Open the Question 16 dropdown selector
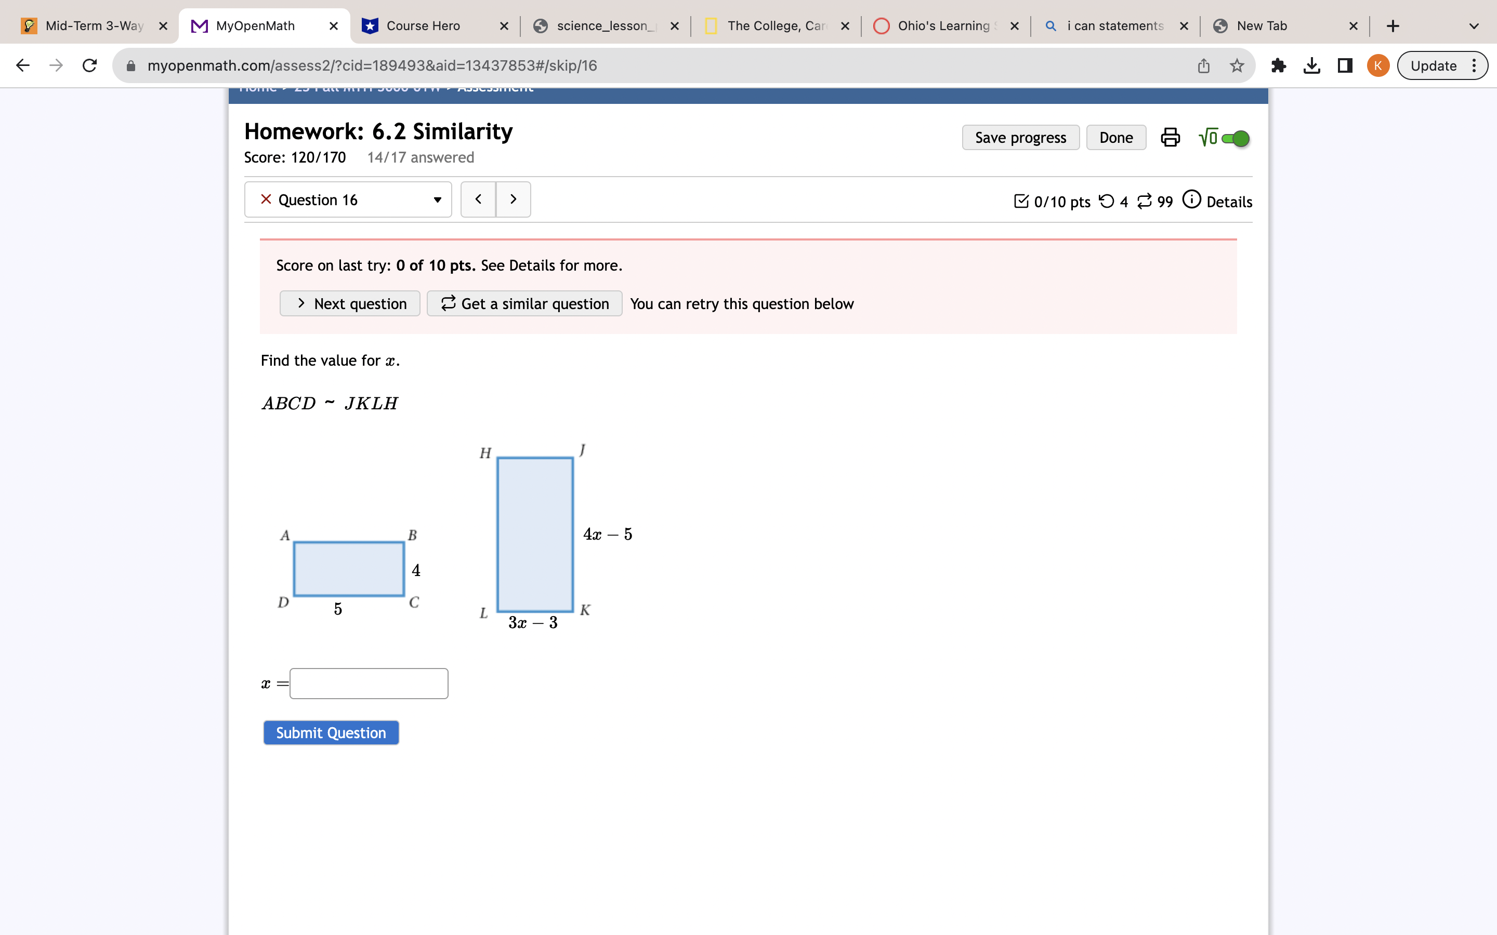This screenshot has height=935, width=1497. (436, 199)
